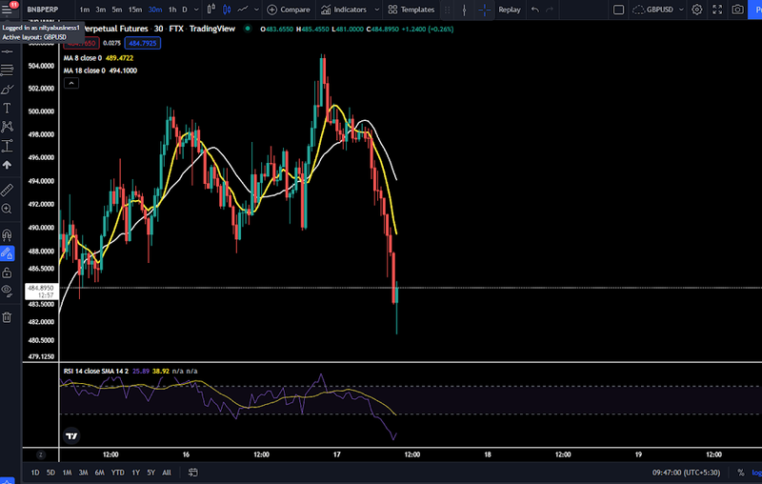The width and height of the screenshot is (762, 484).
Task: Select the YTD date range
Action: click(x=117, y=473)
